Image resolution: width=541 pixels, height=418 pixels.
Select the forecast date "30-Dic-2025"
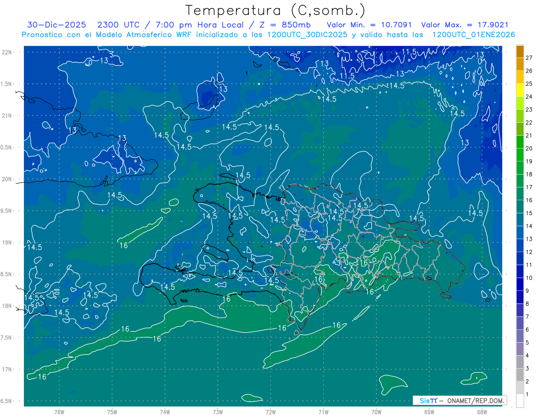click(x=57, y=25)
